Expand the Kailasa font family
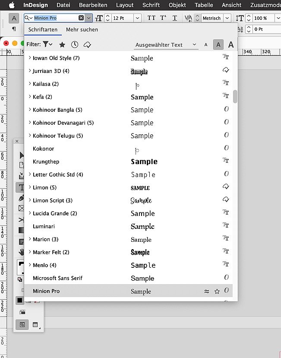Viewport: 281px width, 358px height. pos(30,84)
